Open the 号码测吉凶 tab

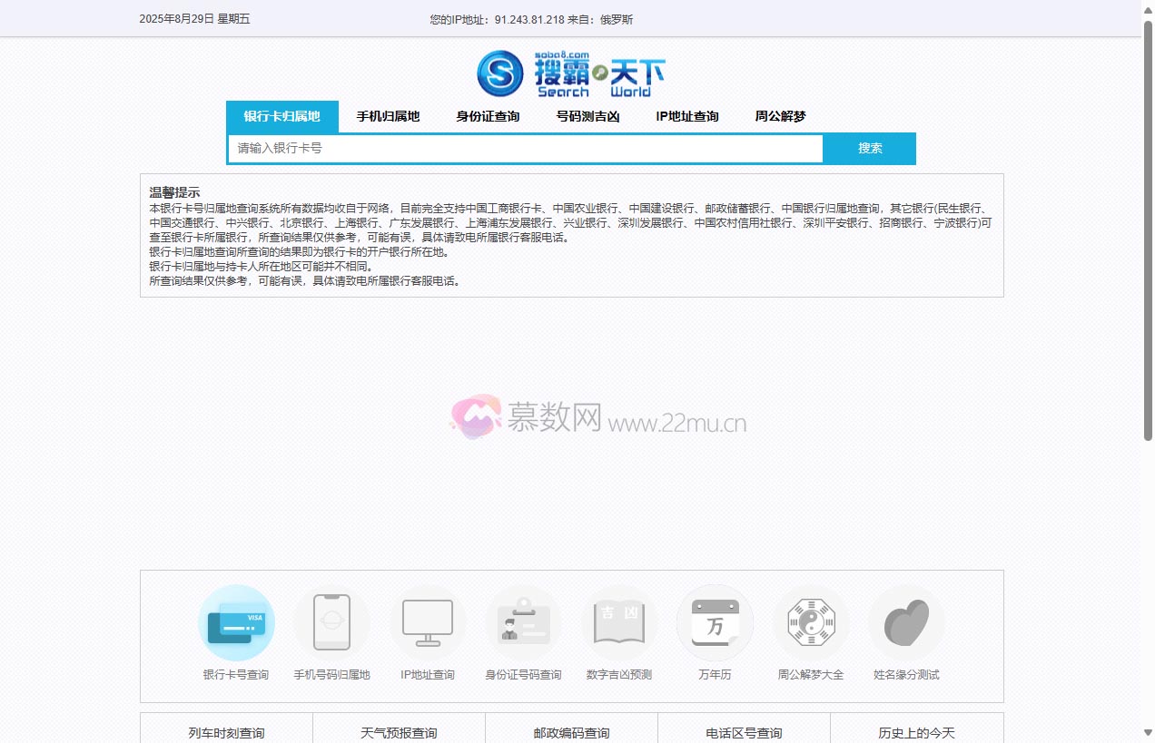pyautogui.click(x=587, y=116)
